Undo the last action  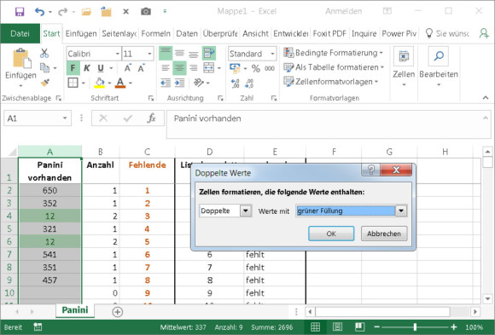(x=39, y=12)
